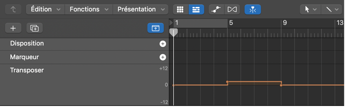
Task: Click the up-arrow hierarchy level button
Action: coord(13,10)
